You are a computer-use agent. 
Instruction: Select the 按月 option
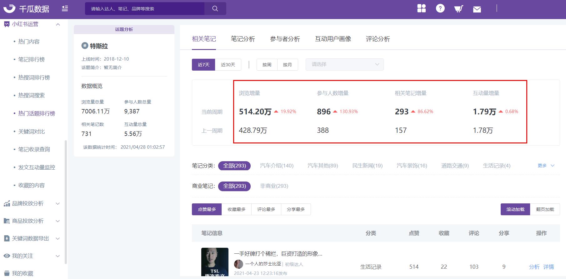point(288,65)
